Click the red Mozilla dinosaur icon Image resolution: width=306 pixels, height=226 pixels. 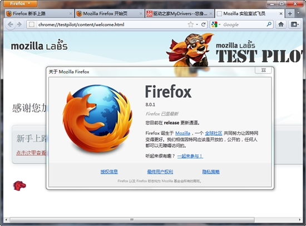(19, 185)
